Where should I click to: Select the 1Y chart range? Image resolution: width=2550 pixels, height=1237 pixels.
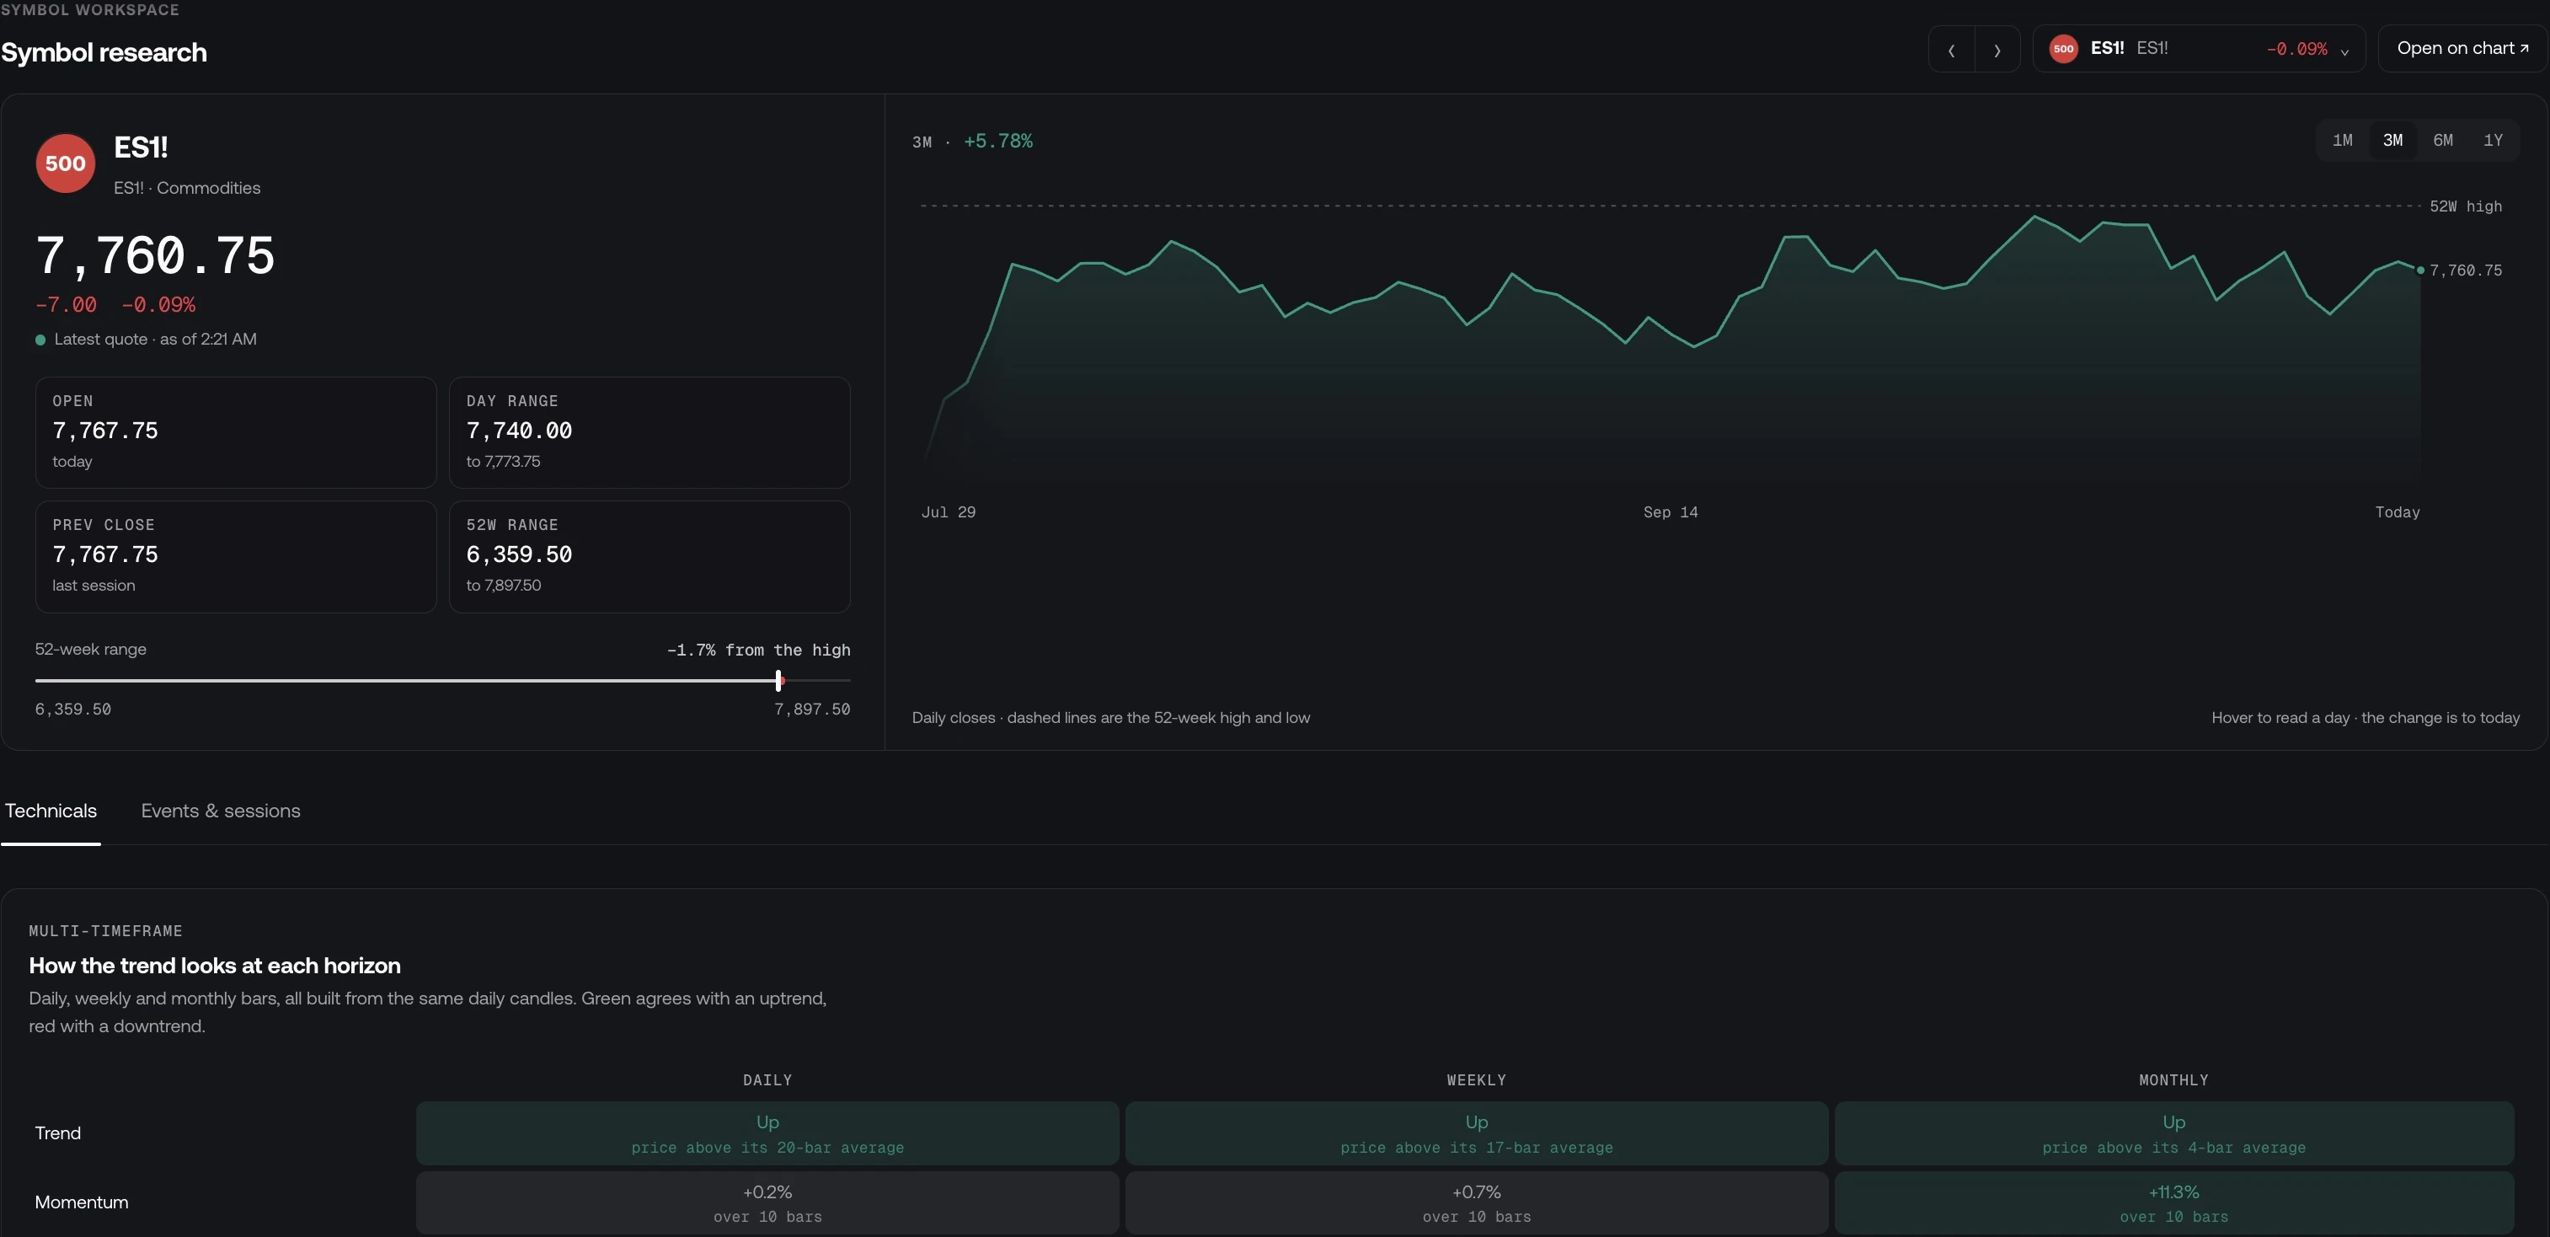point(2493,141)
